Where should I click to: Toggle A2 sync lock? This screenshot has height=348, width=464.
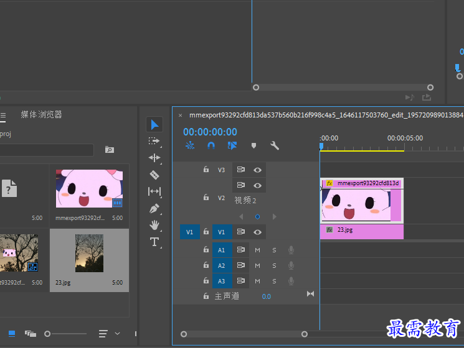240,265
